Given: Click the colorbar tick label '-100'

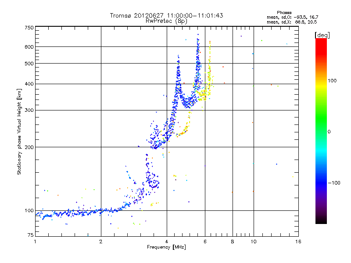Looking at the screenshot, I should [334, 183].
